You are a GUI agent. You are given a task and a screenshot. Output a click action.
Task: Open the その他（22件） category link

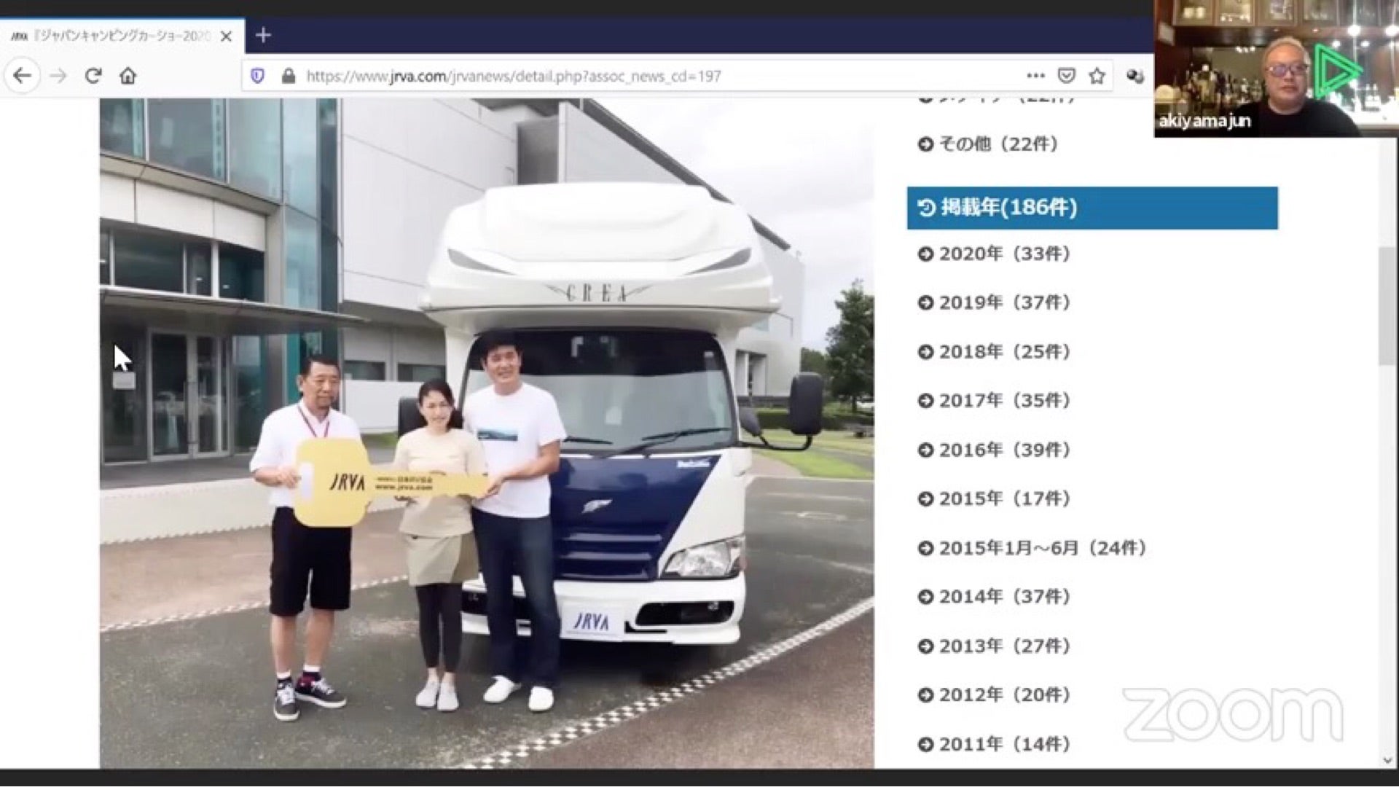988,144
